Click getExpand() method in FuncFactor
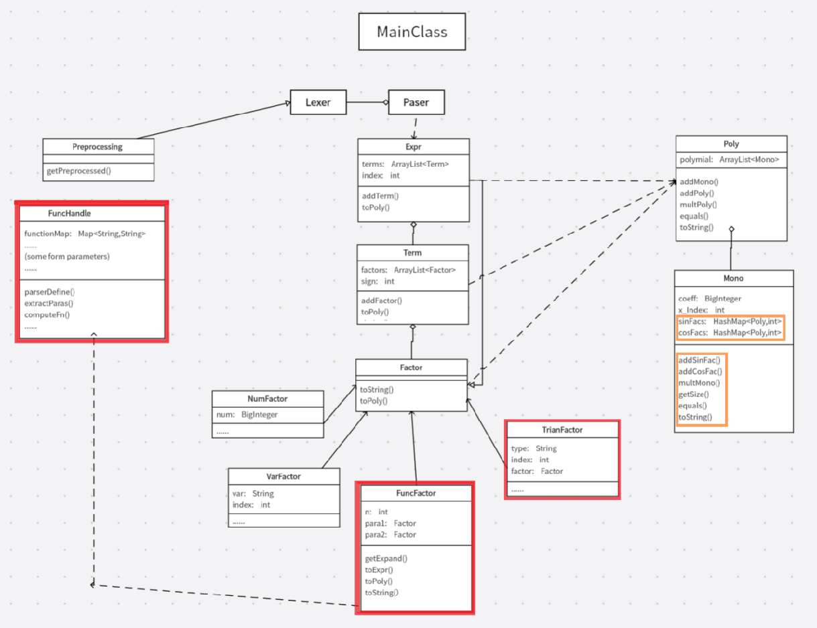This screenshot has height=628, width=817. coord(386,558)
